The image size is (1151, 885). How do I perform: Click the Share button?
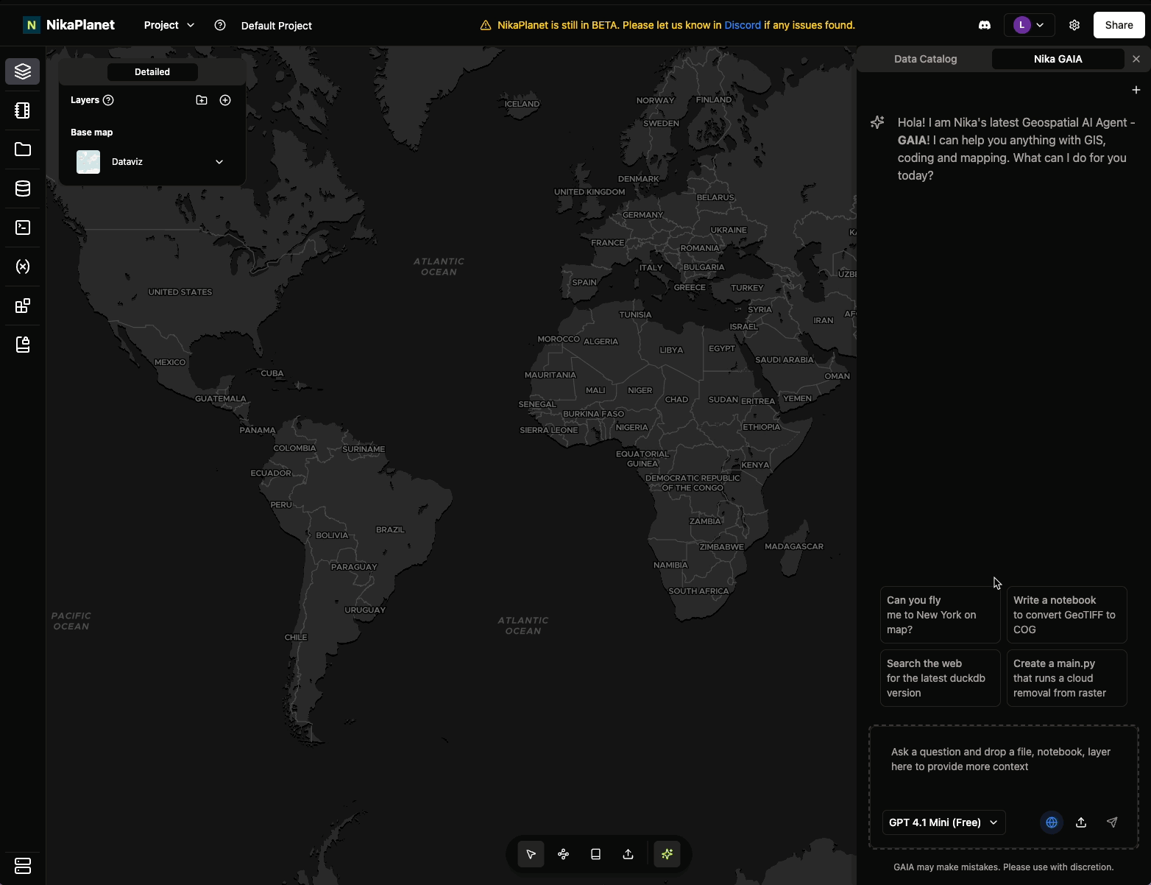tap(1119, 25)
